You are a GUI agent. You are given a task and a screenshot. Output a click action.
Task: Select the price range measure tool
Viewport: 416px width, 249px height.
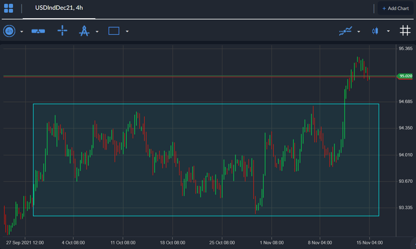[x=38, y=31]
